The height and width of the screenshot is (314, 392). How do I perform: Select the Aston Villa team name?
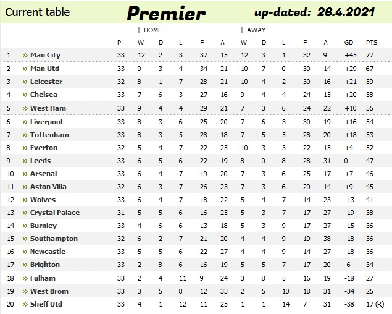[x=48, y=187]
